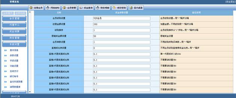The image size is (236, 98).
Task: Click the note 层碰奖金设置
Action: 166,36
